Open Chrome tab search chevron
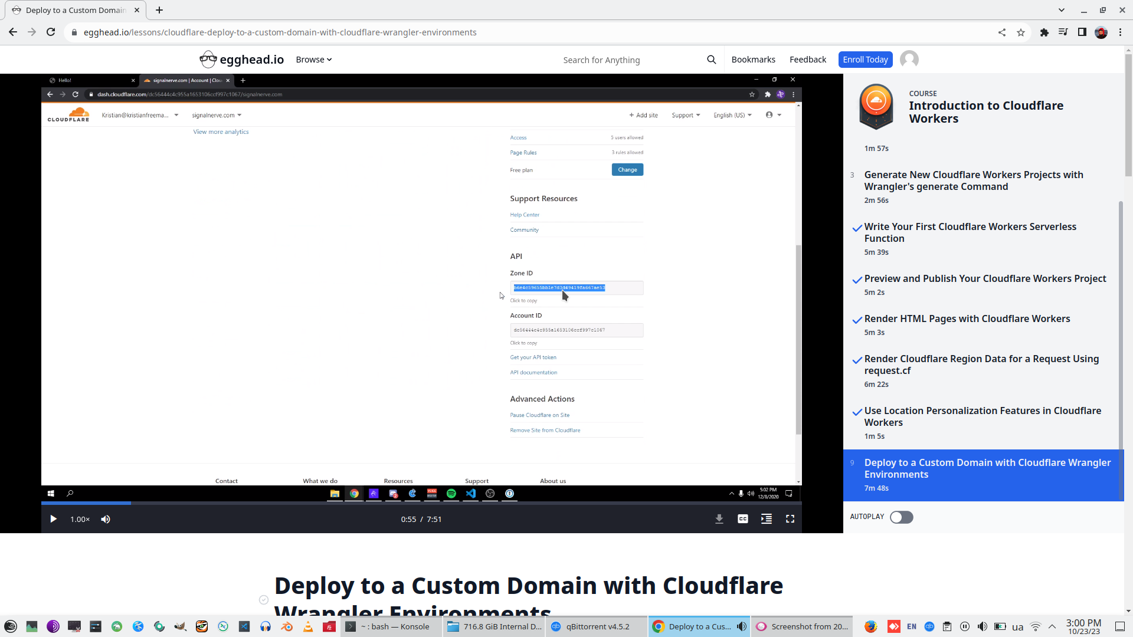The image size is (1133, 637). coord(1061,10)
